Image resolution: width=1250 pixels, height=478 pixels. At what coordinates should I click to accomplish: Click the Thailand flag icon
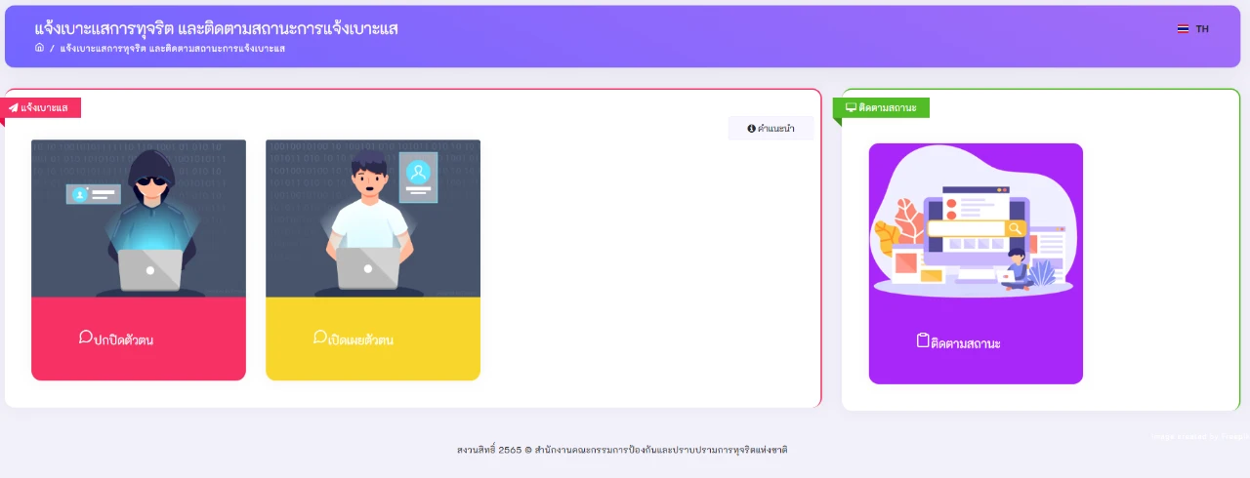1183,29
